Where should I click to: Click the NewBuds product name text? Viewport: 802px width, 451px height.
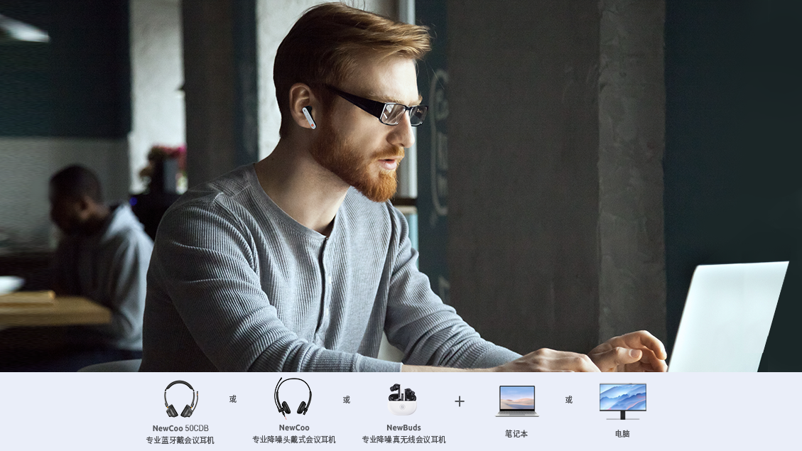click(403, 428)
